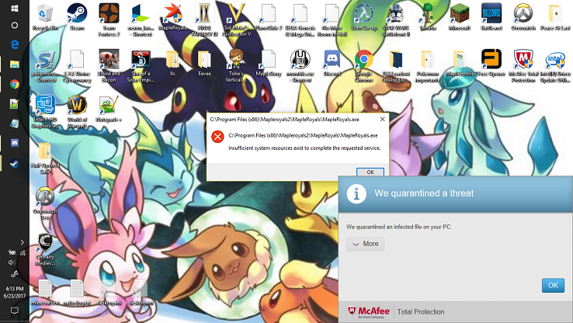This screenshot has height=323, width=573.
Task: Click OK in the McAfee quarantine alert
Action: click(553, 285)
